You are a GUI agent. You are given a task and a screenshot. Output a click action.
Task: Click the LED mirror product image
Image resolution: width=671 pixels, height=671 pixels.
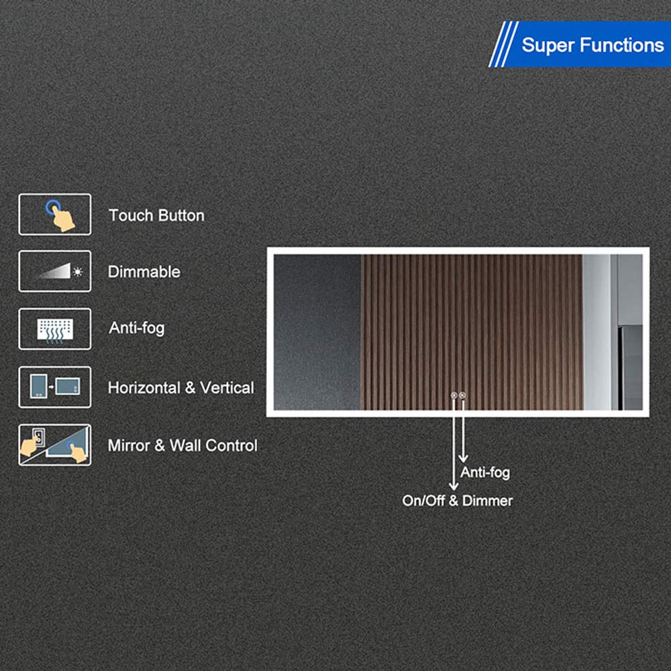click(x=458, y=332)
